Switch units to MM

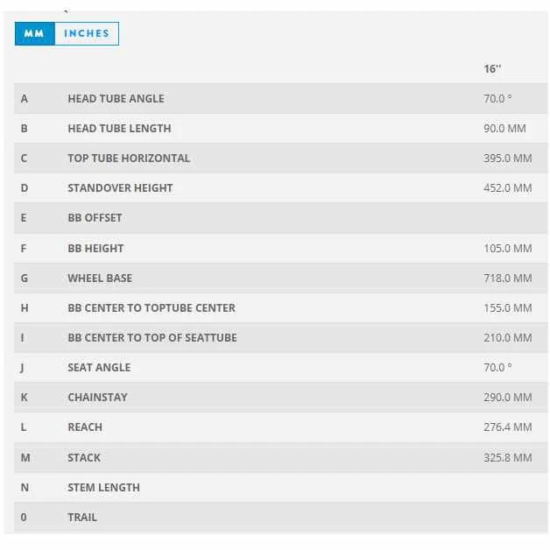click(35, 33)
